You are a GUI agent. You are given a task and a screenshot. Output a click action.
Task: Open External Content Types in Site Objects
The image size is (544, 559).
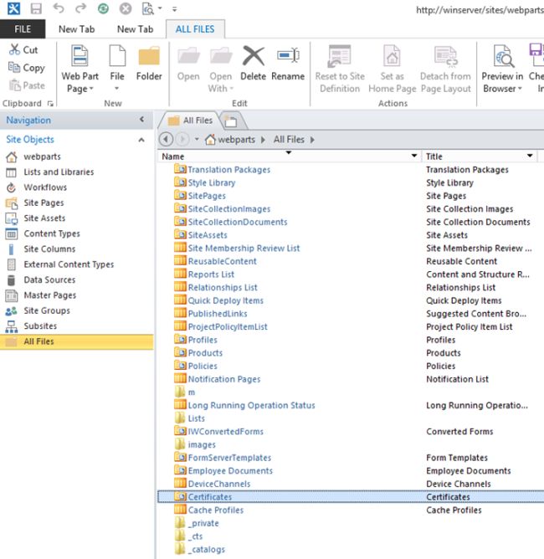(69, 264)
